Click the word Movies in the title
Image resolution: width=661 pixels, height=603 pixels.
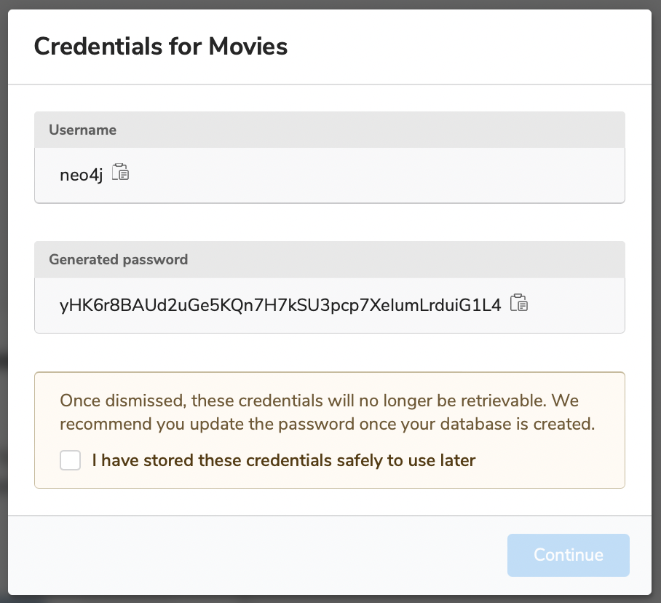pyautogui.click(x=248, y=47)
